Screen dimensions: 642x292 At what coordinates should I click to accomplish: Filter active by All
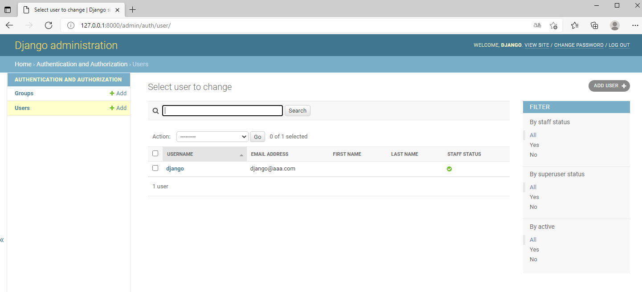(533, 240)
